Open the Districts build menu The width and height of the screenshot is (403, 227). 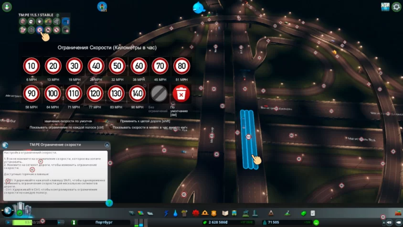[x=150, y=213]
